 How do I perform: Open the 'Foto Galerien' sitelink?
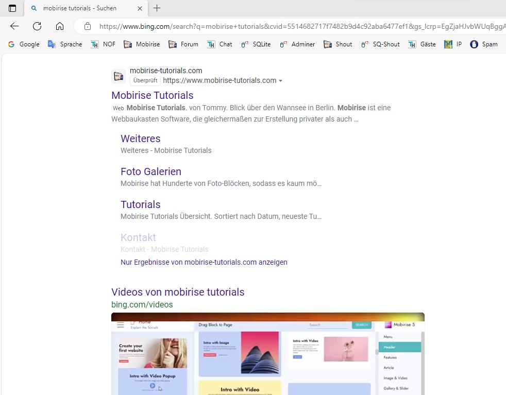(150, 171)
